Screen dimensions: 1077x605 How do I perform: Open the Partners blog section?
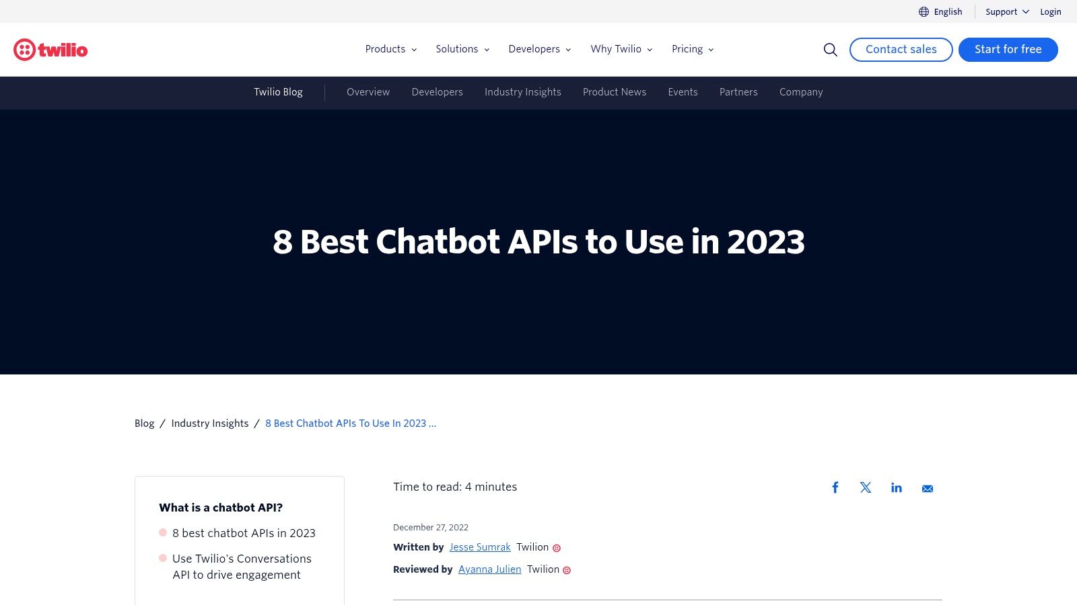tap(738, 92)
